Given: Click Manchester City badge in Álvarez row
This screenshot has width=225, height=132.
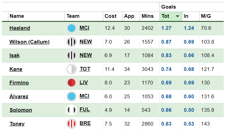Looking at the screenshot, I should [x=72, y=96].
